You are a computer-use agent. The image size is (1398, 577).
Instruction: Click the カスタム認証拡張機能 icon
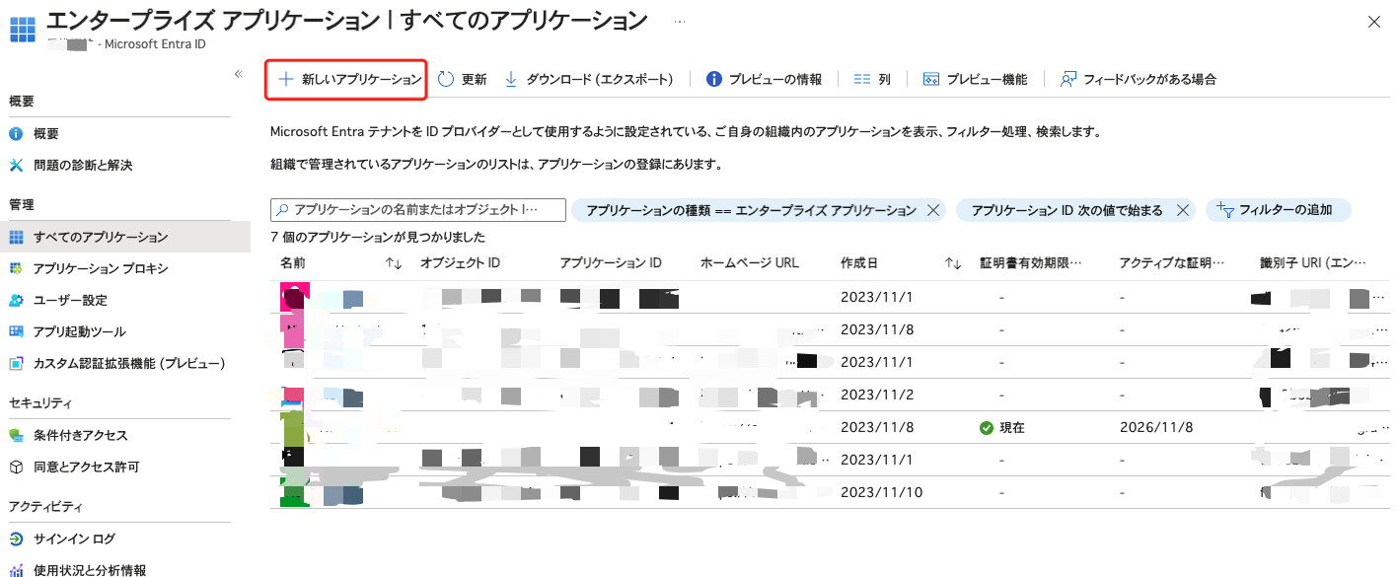pos(16,363)
